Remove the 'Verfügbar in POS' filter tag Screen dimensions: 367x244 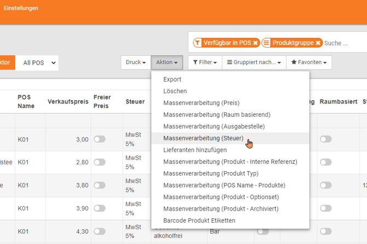click(x=255, y=43)
